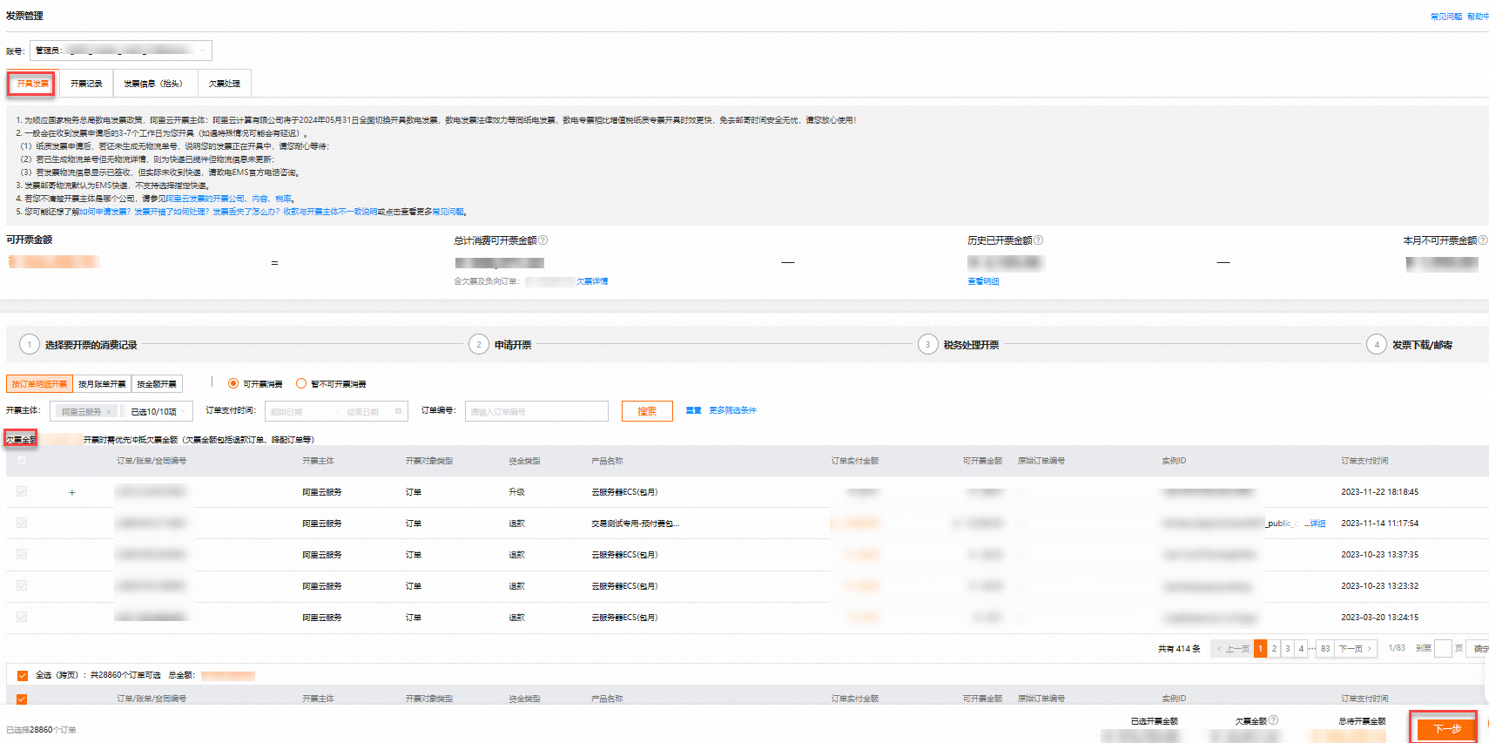The height and width of the screenshot is (743, 1489).
Task: Click help icon next to 欠票金额 total
Action: [1274, 720]
